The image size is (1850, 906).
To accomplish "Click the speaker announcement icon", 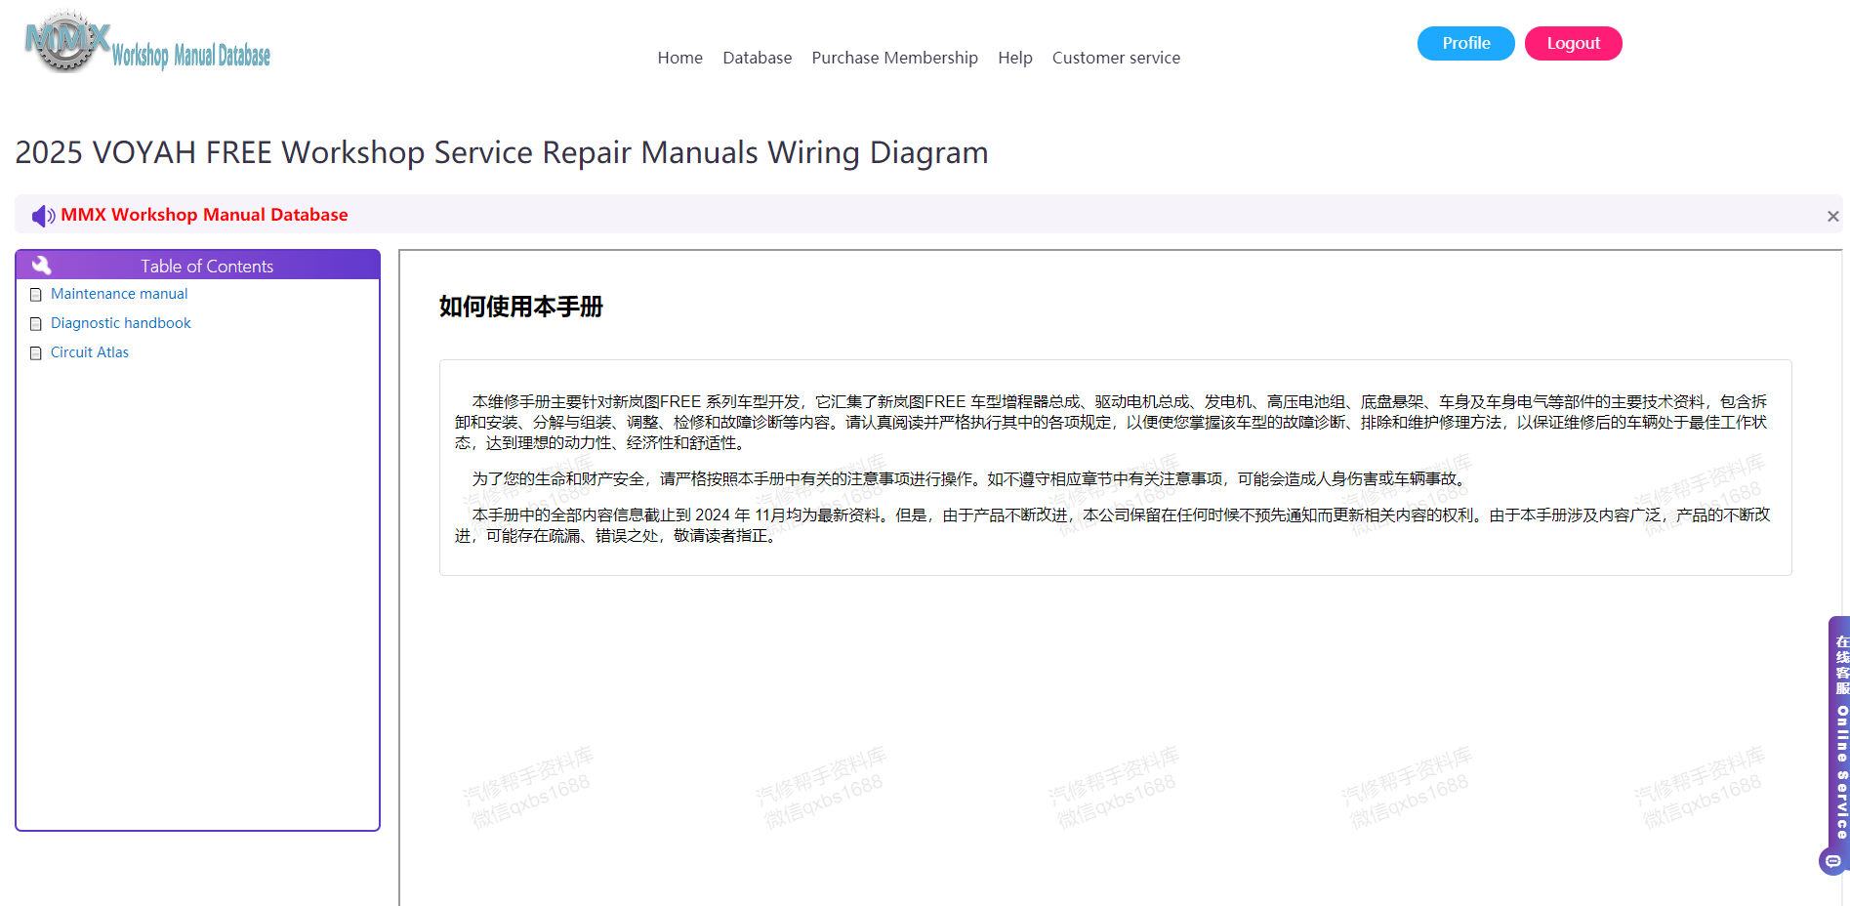I will (43, 216).
